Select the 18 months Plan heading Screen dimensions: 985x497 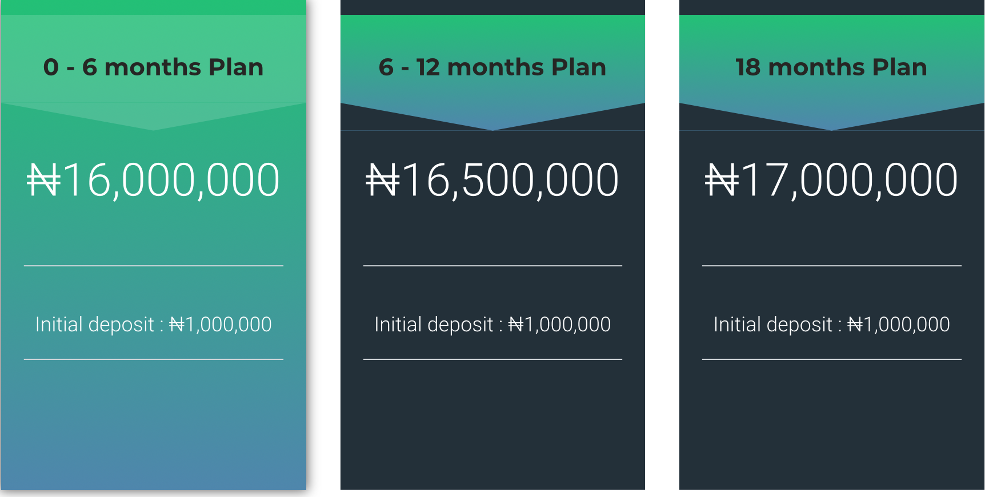(x=831, y=67)
